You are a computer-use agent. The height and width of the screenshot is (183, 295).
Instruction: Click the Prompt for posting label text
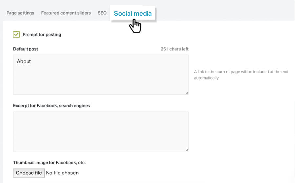42,35
